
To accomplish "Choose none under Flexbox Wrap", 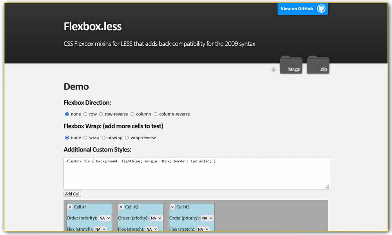I will pyautogui.click(x=67, y=137).
